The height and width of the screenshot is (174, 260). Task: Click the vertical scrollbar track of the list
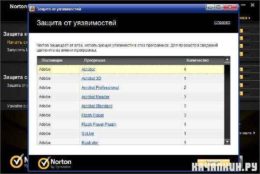pos(227,101)
